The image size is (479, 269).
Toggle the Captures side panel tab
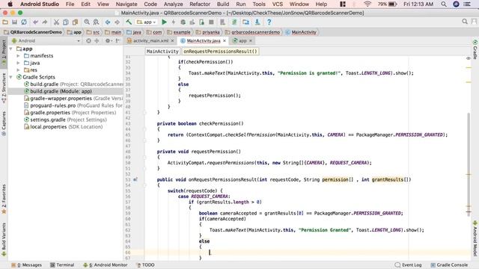(4, 123)
